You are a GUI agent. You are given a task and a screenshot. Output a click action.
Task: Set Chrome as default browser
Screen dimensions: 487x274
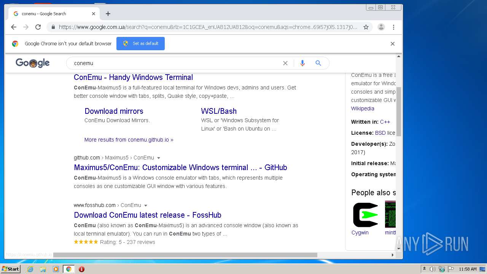tap(140, 43)
